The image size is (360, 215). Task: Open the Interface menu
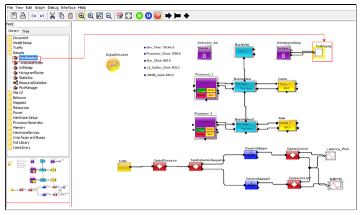(68, 7)
